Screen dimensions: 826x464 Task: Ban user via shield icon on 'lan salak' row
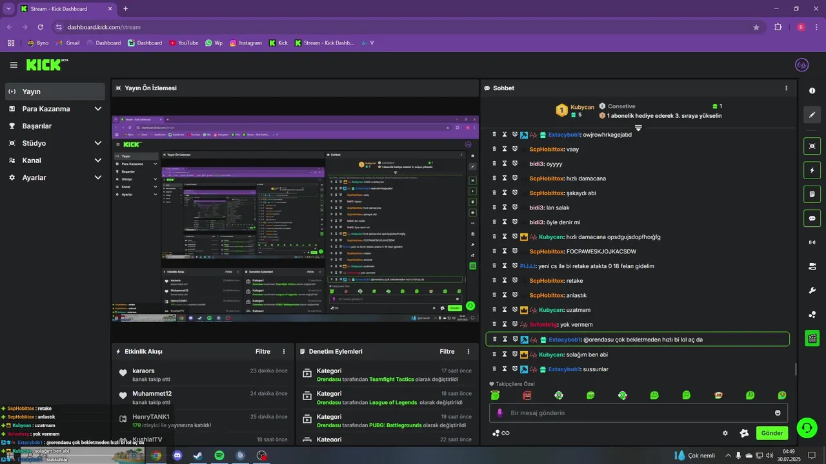click(515, 208)
